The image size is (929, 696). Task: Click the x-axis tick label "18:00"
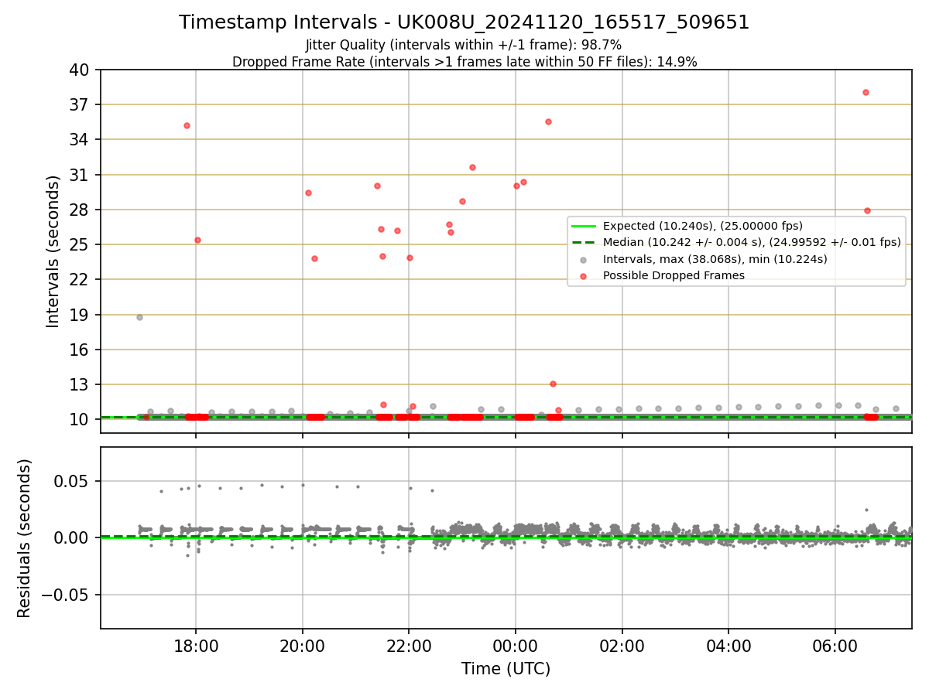[195, 646]
